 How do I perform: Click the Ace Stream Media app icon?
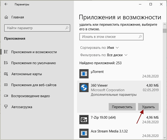[84, 133]
